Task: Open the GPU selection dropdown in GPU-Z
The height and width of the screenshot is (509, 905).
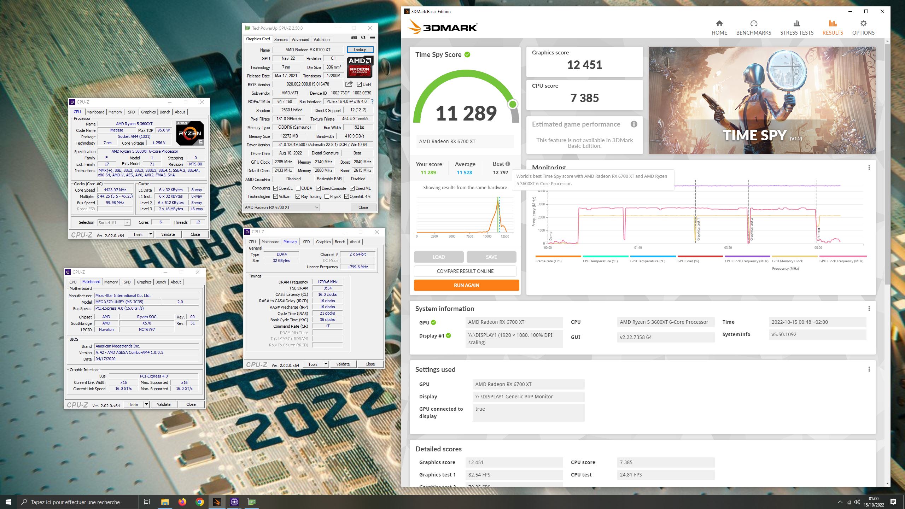Action: coord(282,207)
